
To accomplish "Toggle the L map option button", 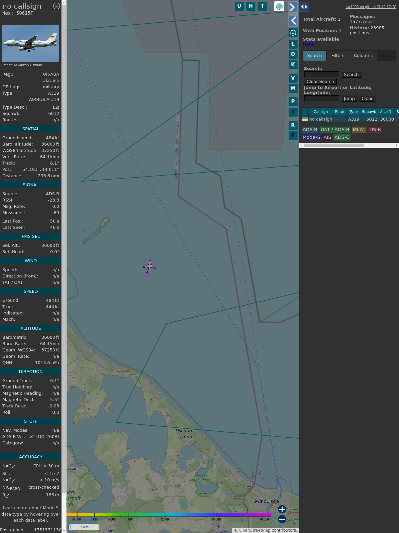I will pyautogui.click(x=293, y=44).
